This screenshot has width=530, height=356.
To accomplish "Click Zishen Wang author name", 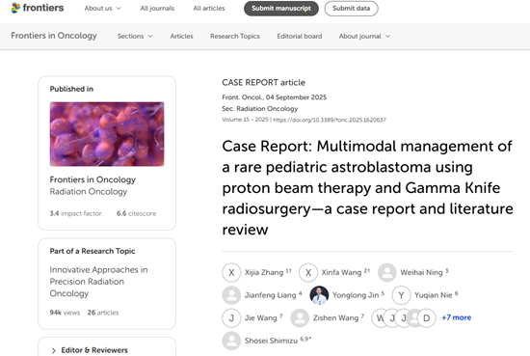I will point(335,318).
